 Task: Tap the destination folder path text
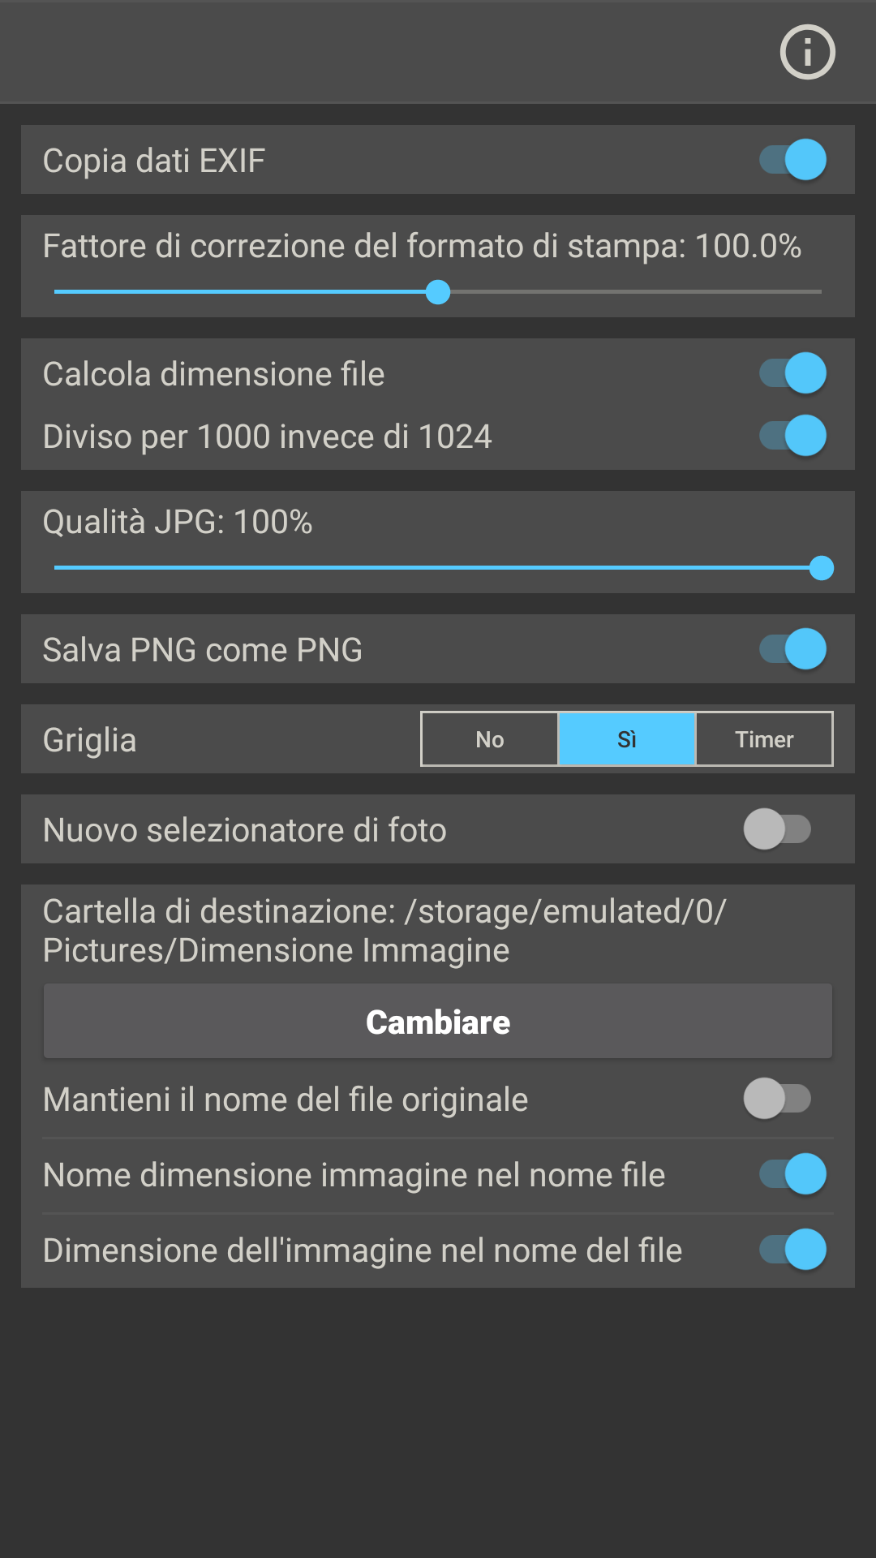click(384, 931)
